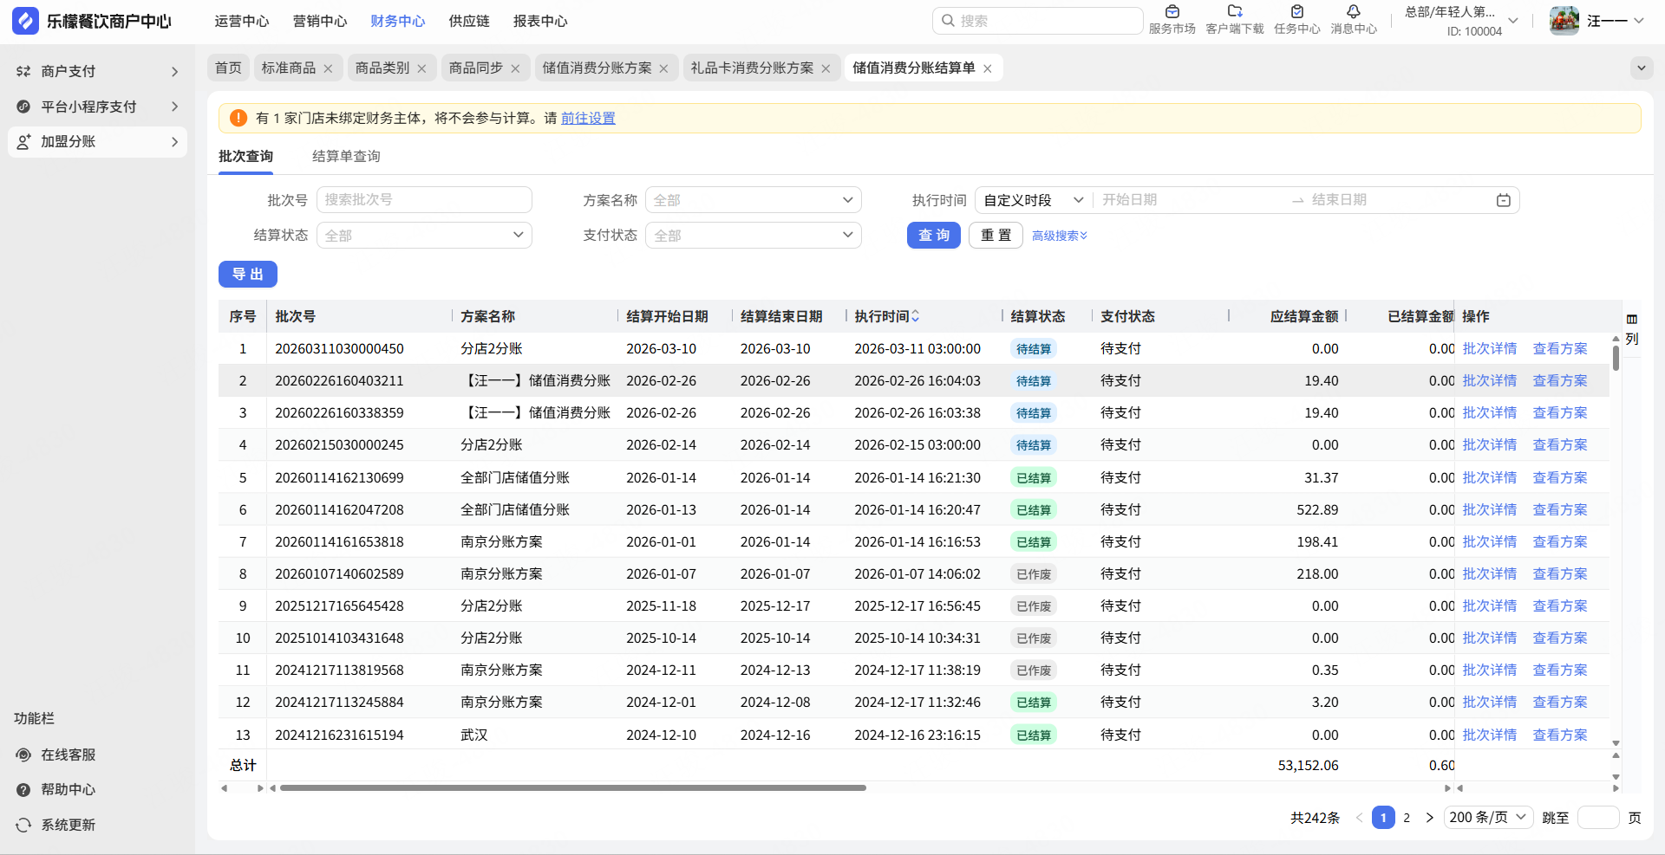Click the calendar icon in date range
The width and height of the screenshot is (1665, 855).
(x=1503, y=201)
